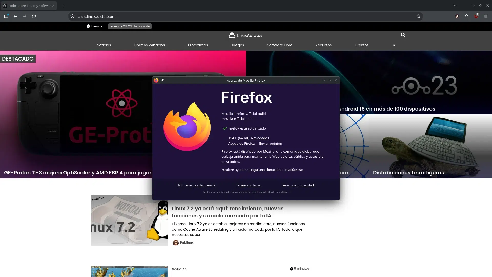Open the list all tabs chevron
Screen dimensions: 492x277
[455, 6]
